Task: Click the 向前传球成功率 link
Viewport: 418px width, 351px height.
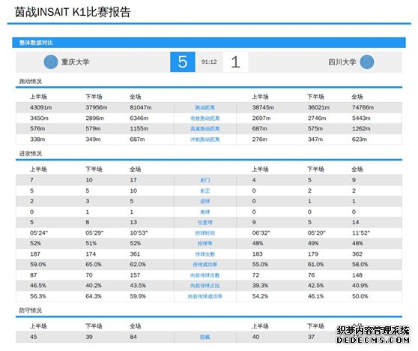Action: (205, 296)
